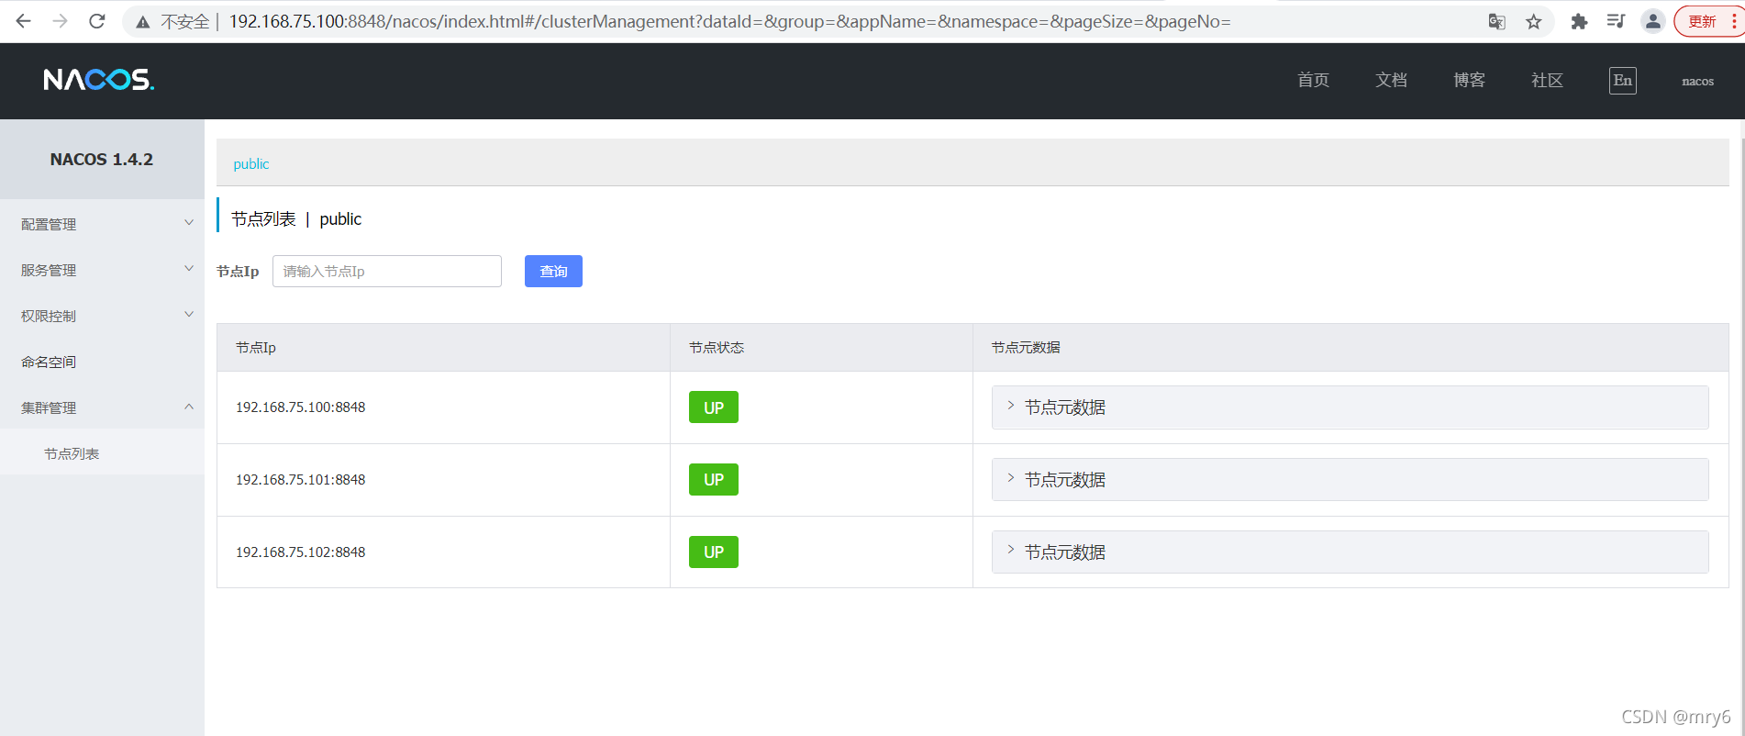Open the browser profile avatar
1745x736 pixels.
point(1652,21)
